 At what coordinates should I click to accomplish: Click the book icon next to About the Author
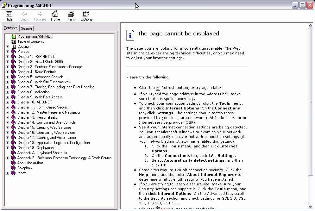[x=13, y=163]
